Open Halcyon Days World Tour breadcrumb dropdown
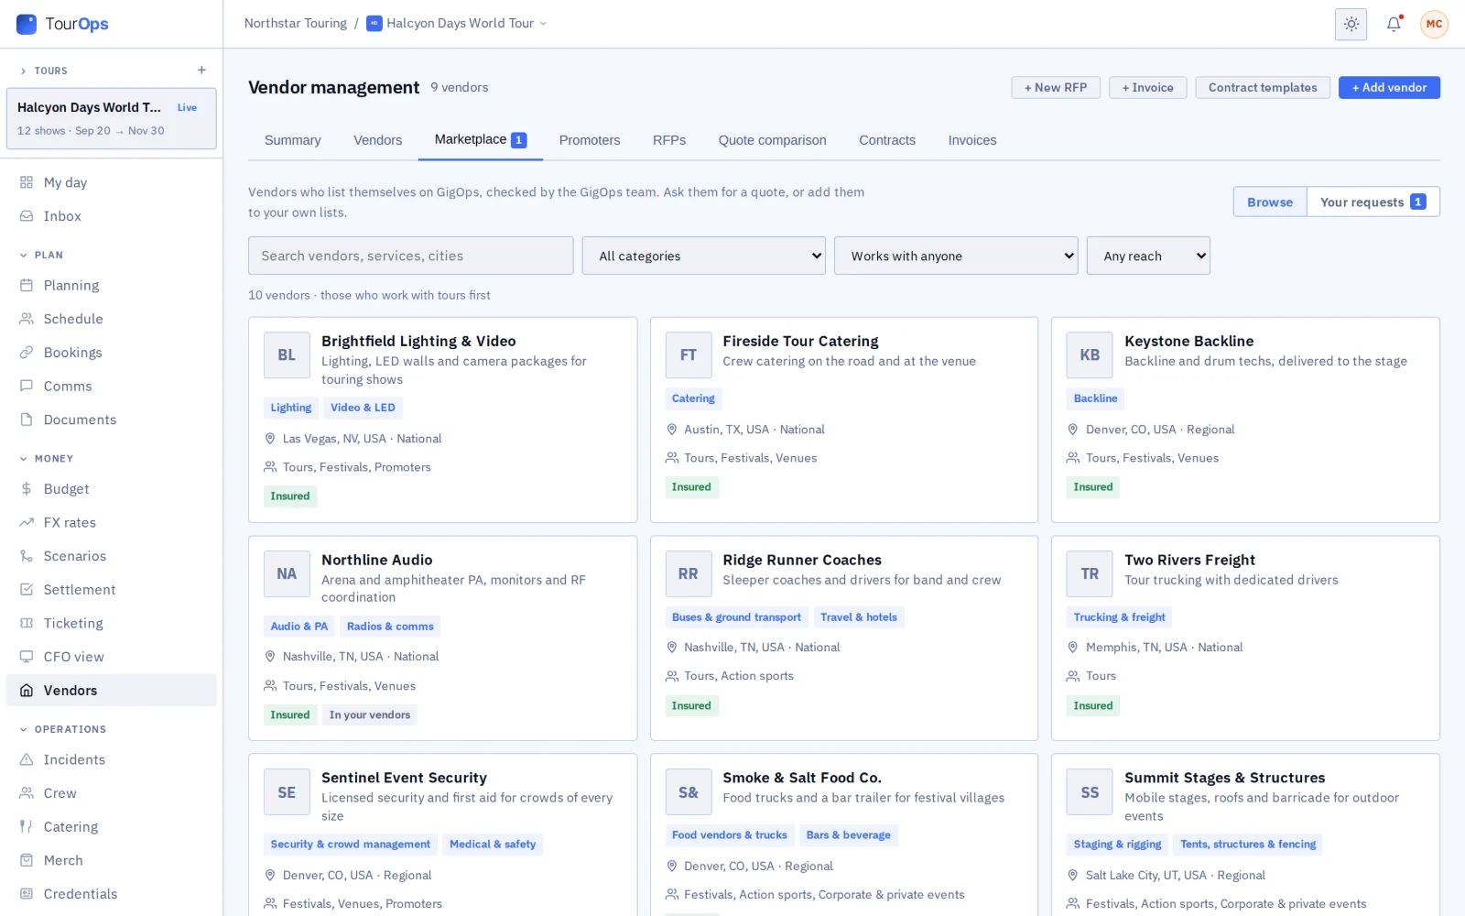Image resolution: width=1465 pixels, height=916 pixels. point(457,24)
